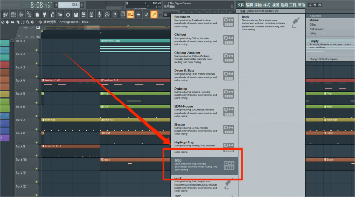Click the piano keys icon above tracks
This screenshot has width=355, height=197.
coord(38,28)
